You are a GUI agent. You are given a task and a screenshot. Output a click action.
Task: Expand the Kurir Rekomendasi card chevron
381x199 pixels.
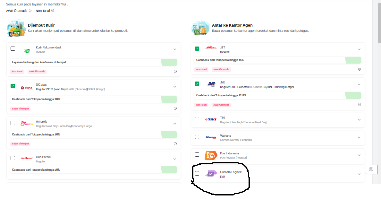click(x=175, y=49)
